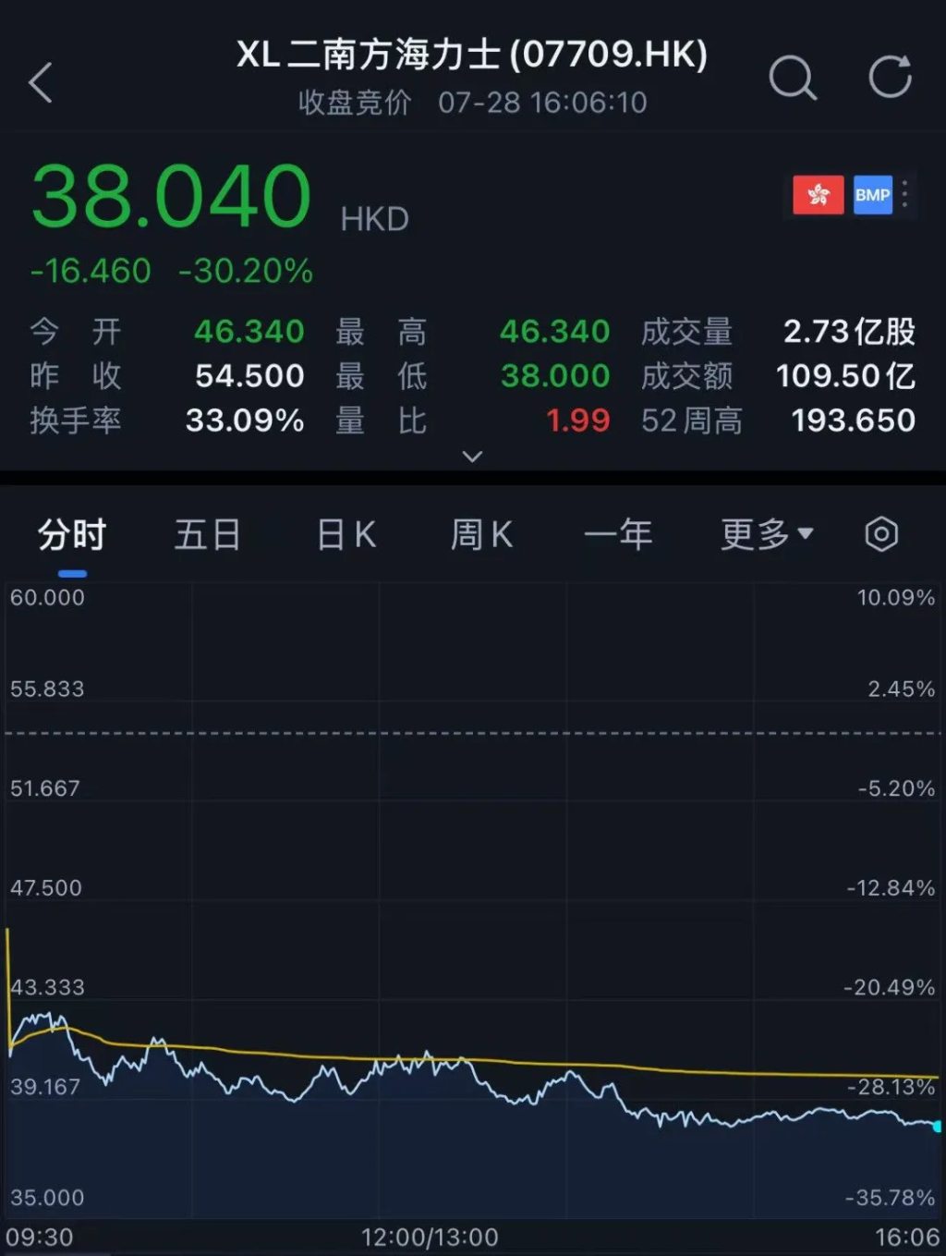
Task: Tap the stock title XL二南方海力士 (07709.HK)
Action: [472, 55]
